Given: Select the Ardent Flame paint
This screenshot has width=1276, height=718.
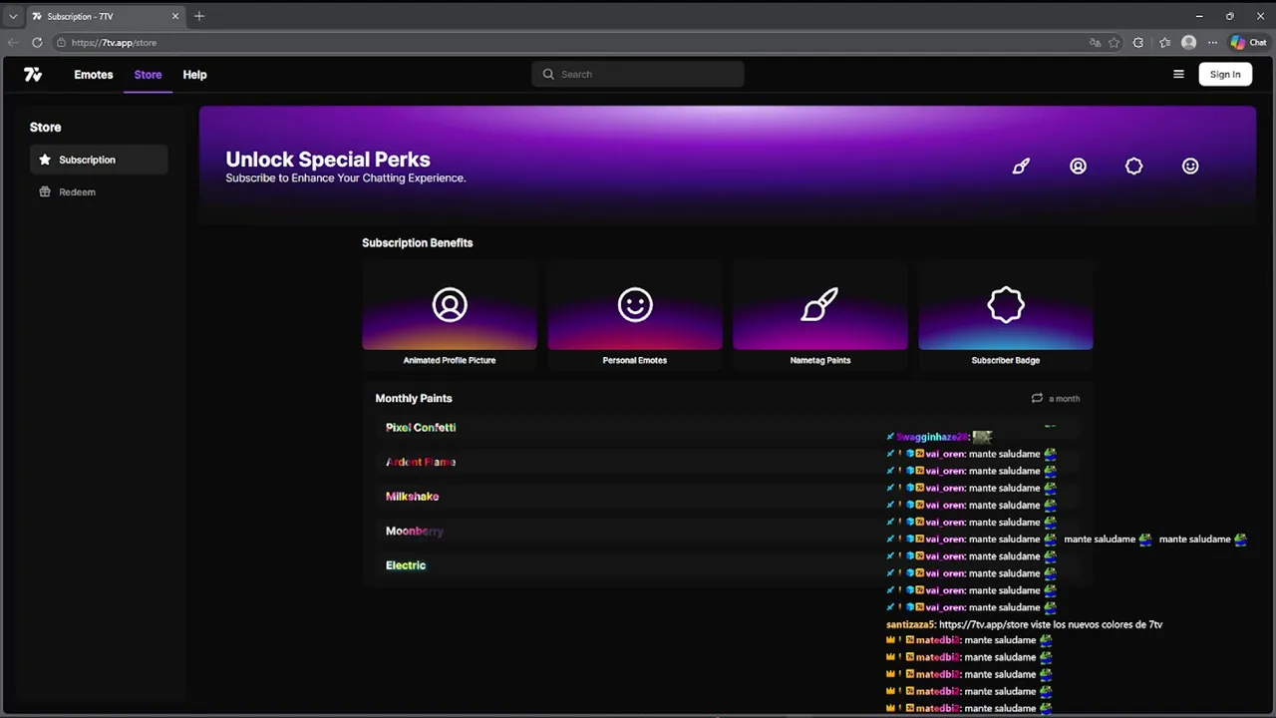Looking at the screenshot, I should [421, 462].
